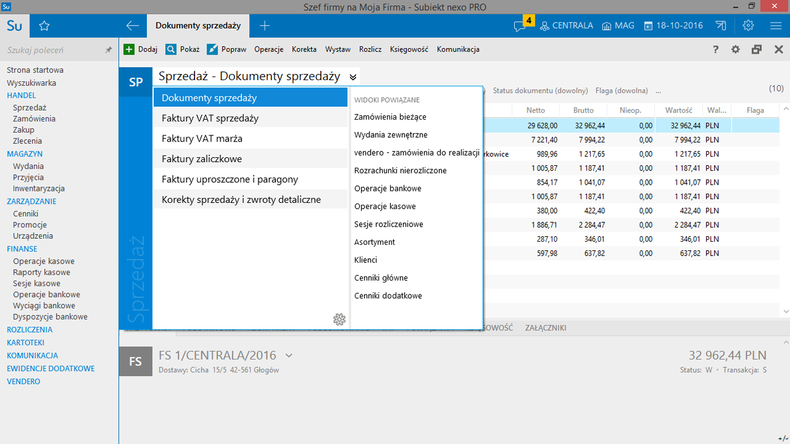Open Raporty kasowe in sidebar
The height and width of the screenshot is (444, 790).
tap(41, 272)
